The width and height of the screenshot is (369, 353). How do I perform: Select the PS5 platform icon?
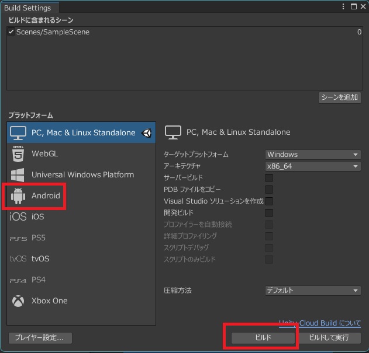tap(18, 238)
